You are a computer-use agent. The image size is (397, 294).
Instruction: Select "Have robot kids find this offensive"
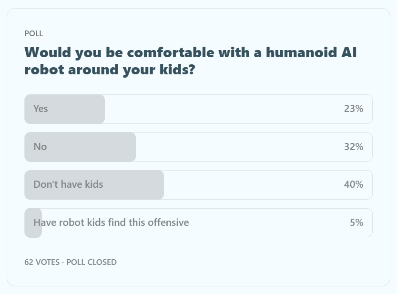pos(111,223)
